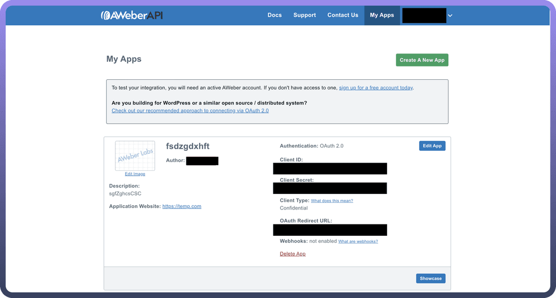Click the blacked-out Client Secret value

pos(330,188)
